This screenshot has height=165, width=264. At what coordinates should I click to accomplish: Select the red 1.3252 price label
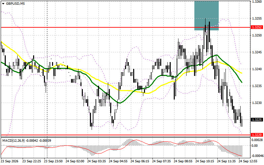click(257, 27)
